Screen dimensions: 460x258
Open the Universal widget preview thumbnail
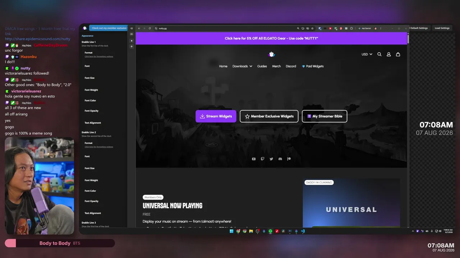(x=351, y=203)
